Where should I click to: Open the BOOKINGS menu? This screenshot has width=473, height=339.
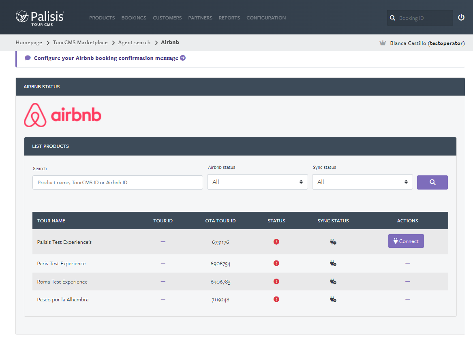pos(134,18)
